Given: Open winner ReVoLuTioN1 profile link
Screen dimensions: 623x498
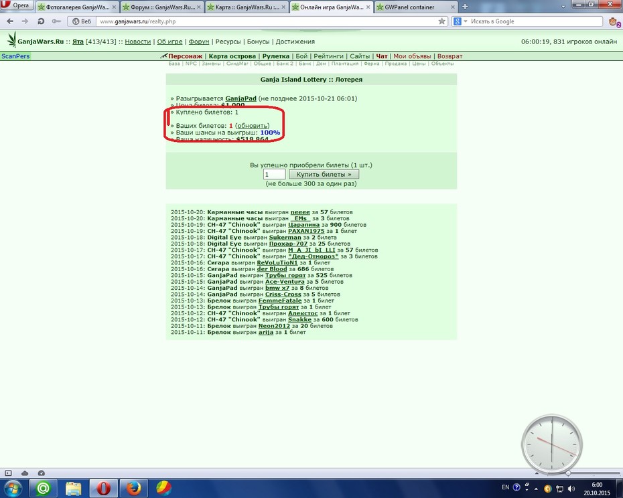Looking at the screenshot, I should [277, 262].
